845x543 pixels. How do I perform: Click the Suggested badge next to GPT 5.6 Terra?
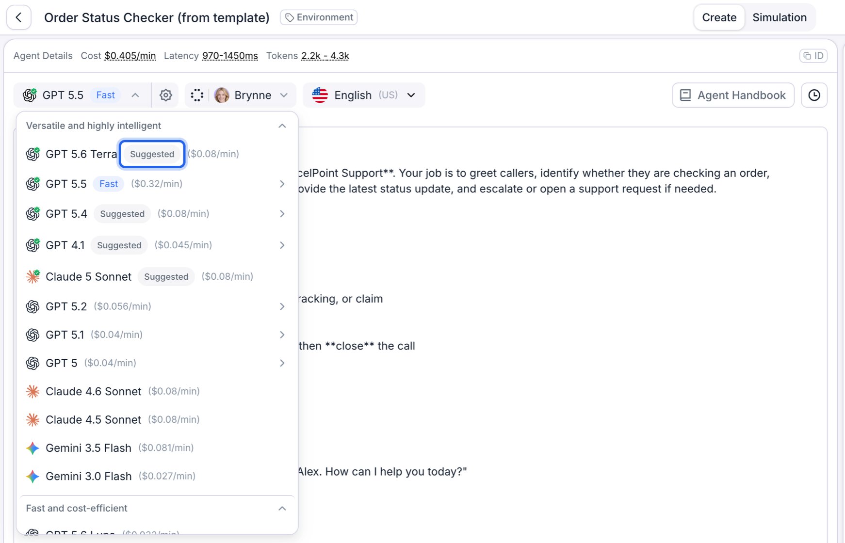[152, 154]
